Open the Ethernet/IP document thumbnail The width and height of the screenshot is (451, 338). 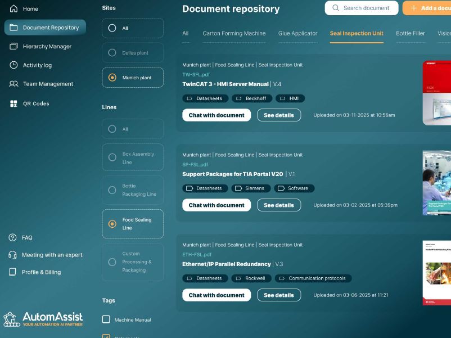tap(437, 273)
